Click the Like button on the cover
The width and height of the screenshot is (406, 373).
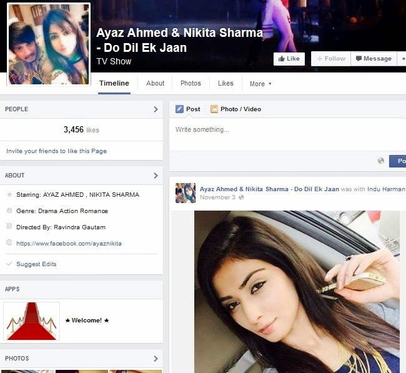(x=289, y=59)
